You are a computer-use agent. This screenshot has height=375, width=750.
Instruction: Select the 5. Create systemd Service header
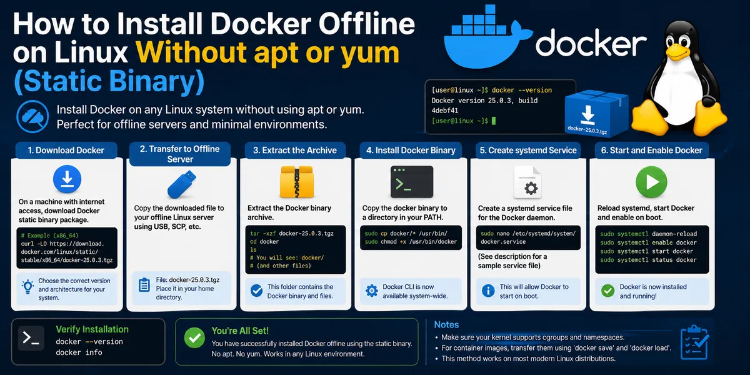click(528, 150)
